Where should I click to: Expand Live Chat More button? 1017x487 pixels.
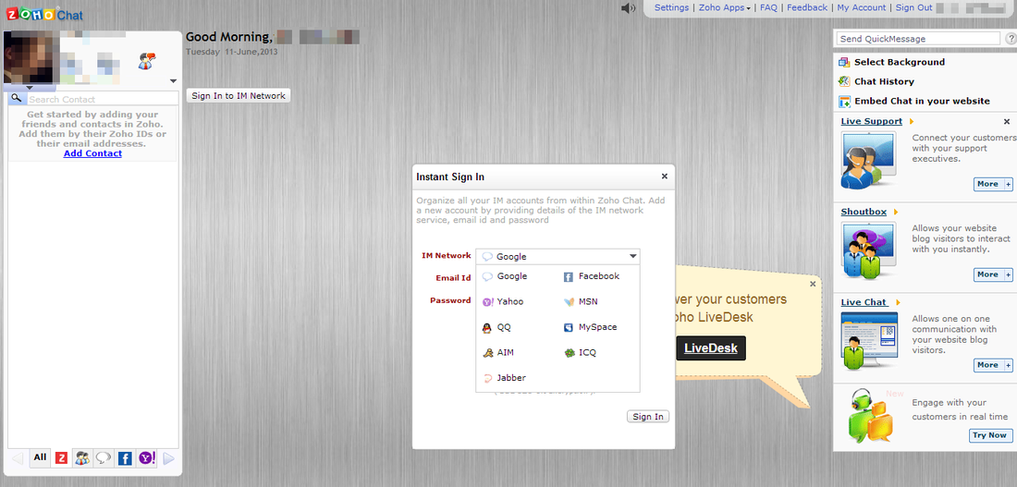(993, 365)
